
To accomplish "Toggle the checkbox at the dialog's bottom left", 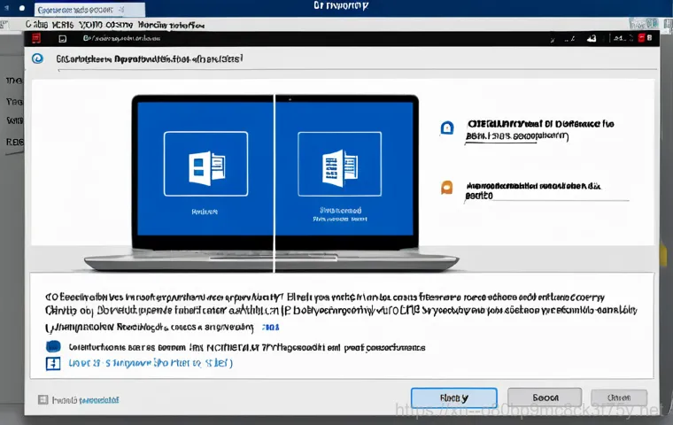I will [43, 399].
